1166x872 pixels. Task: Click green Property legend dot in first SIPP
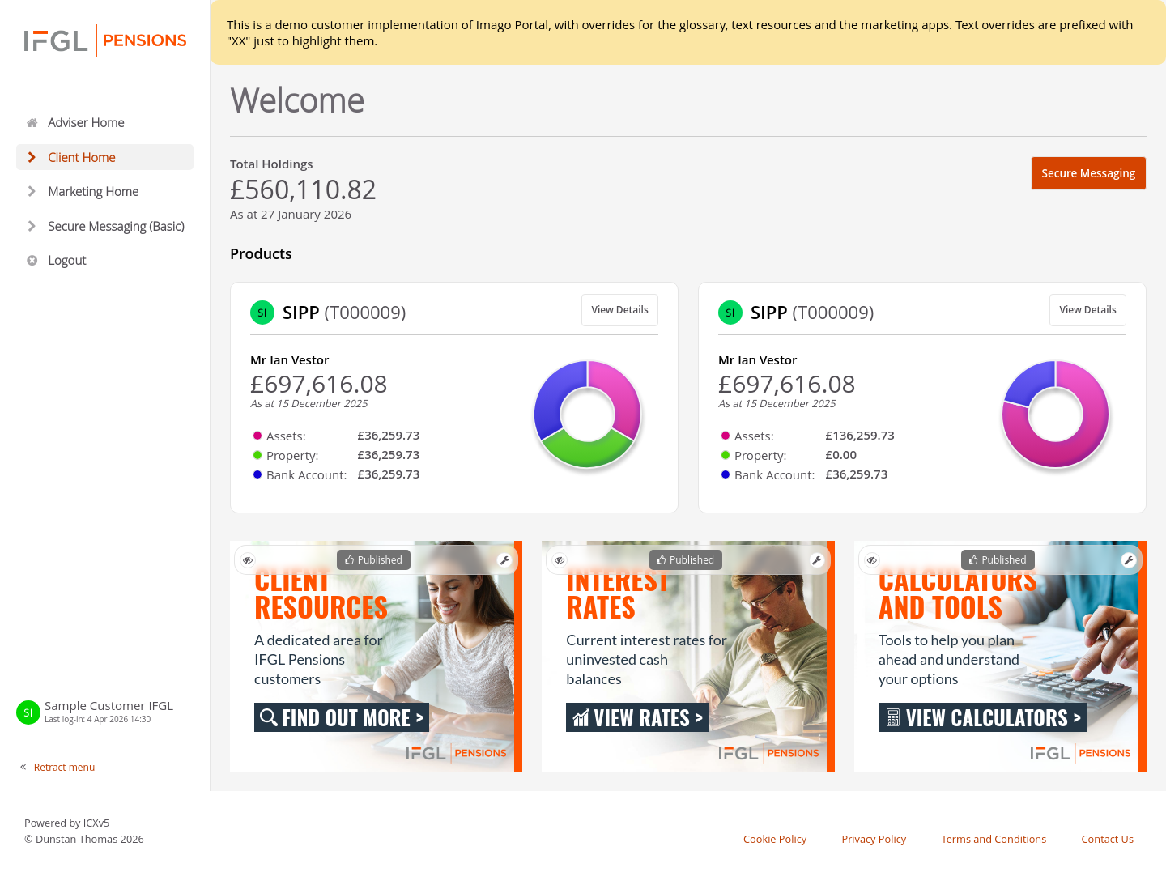pos(257,455)
